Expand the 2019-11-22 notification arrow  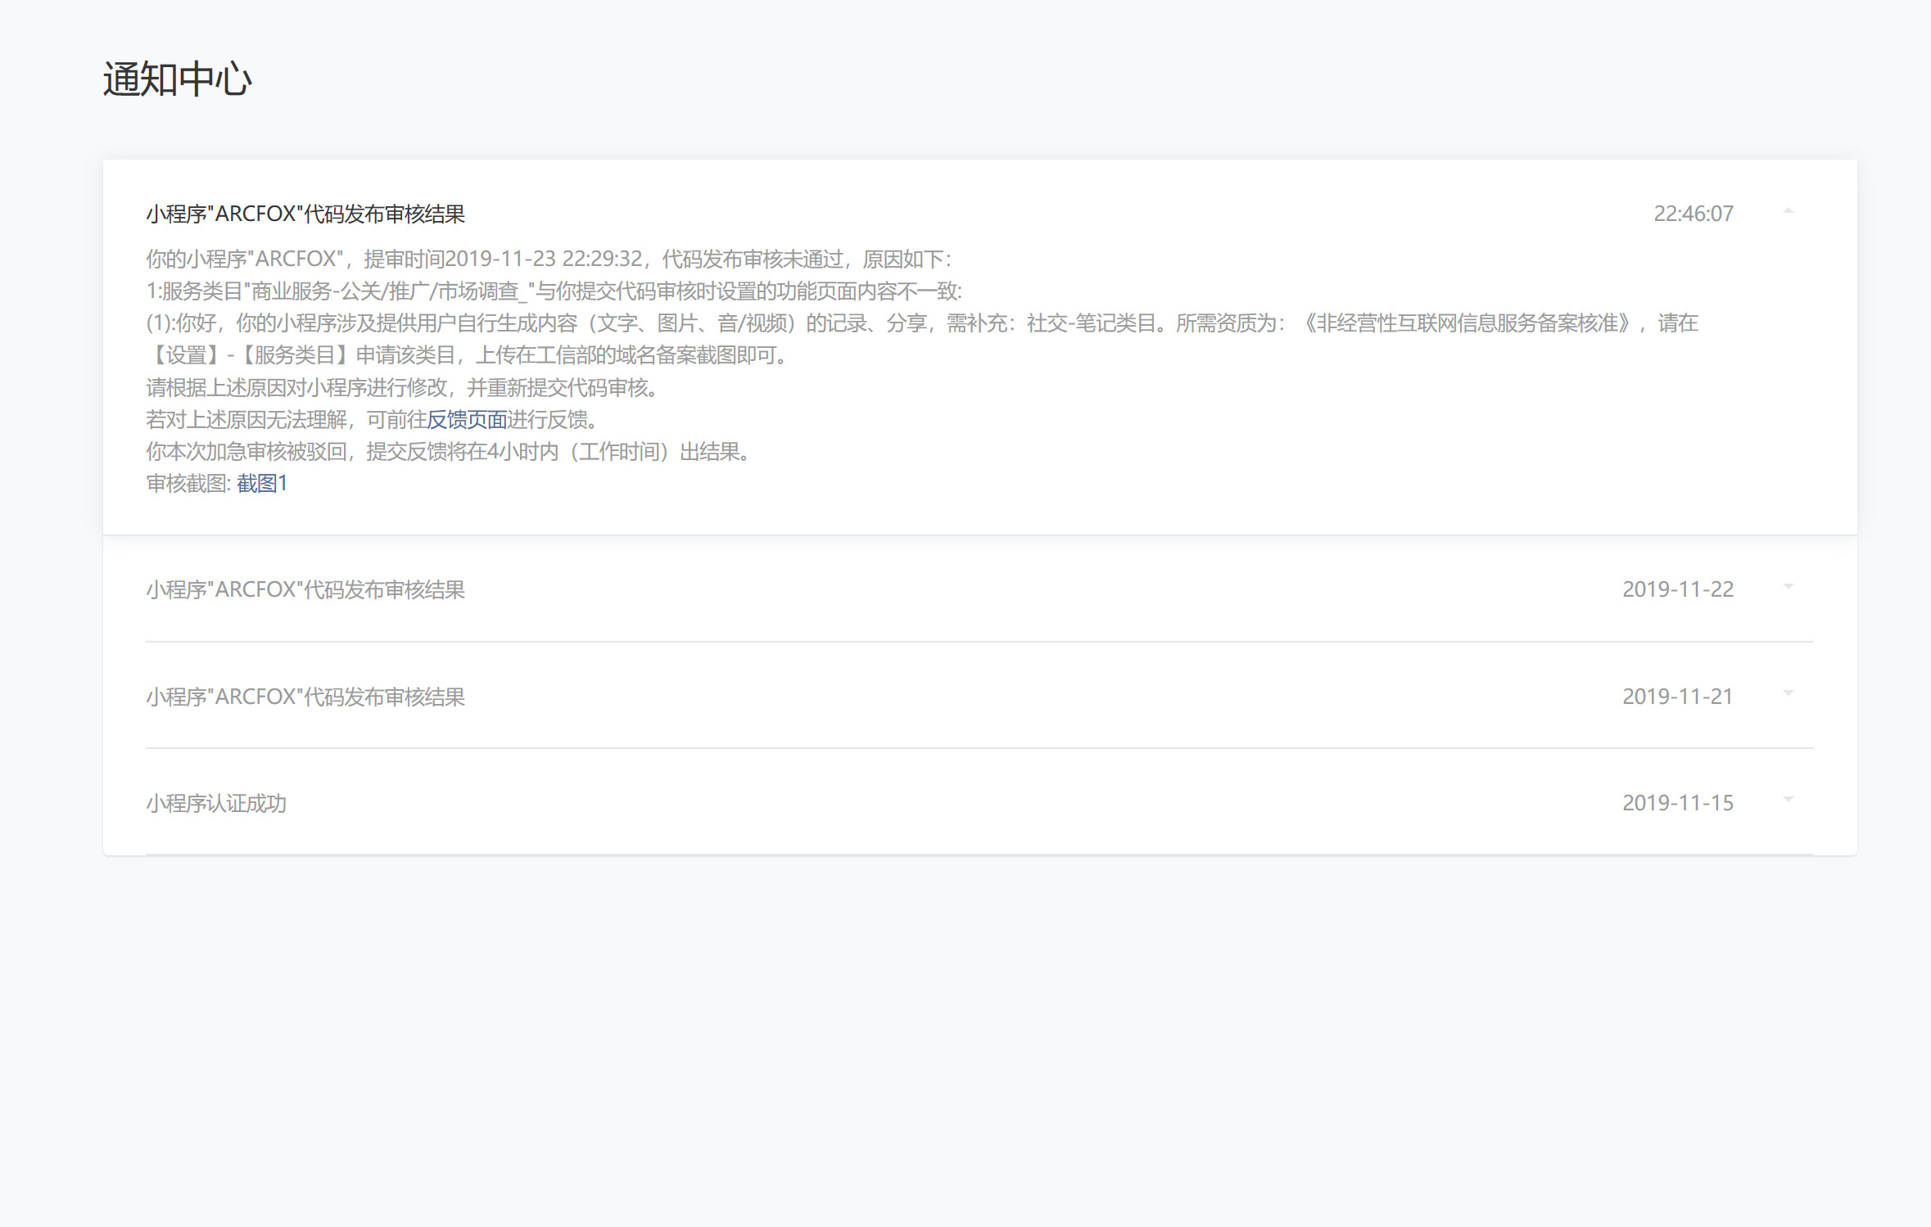click(1788, 586)
